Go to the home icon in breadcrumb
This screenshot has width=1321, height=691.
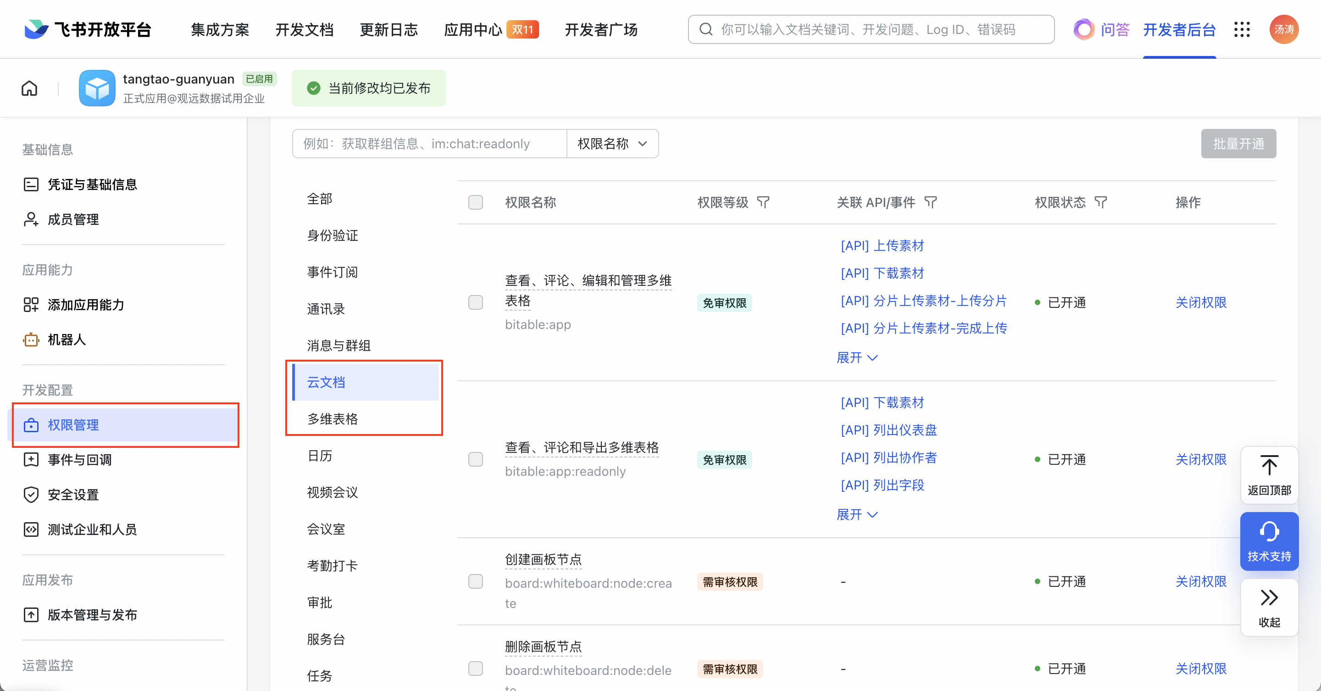(29, 88)
